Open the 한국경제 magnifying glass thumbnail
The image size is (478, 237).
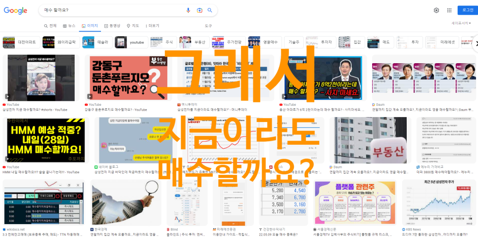pos(126,202)
